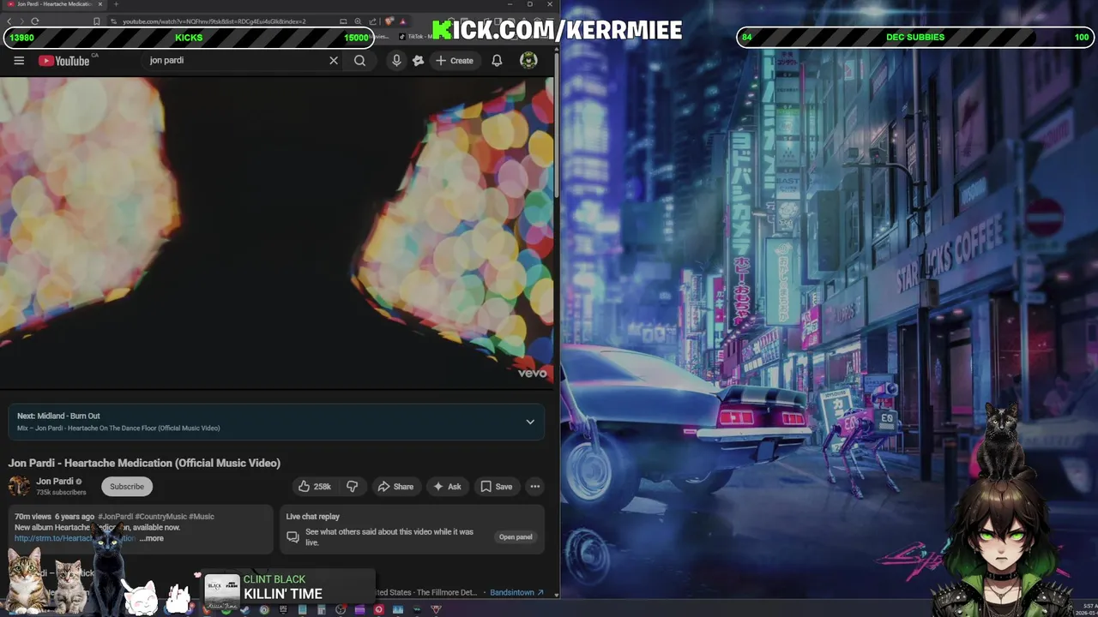Viewport: 1098px width, 617px height.
Task: Click the Jon Pardi channel name
Action: (x=55, y=481)
